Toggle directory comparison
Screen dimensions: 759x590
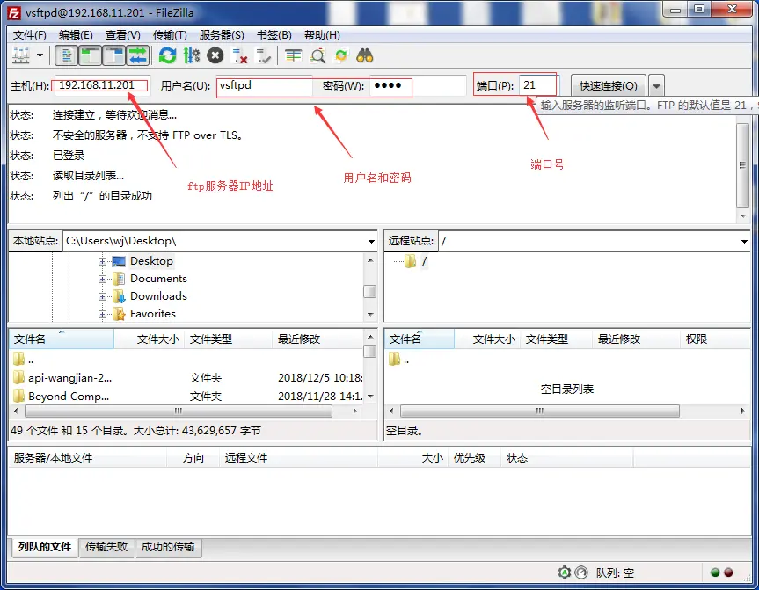click(x=317, y=55)
